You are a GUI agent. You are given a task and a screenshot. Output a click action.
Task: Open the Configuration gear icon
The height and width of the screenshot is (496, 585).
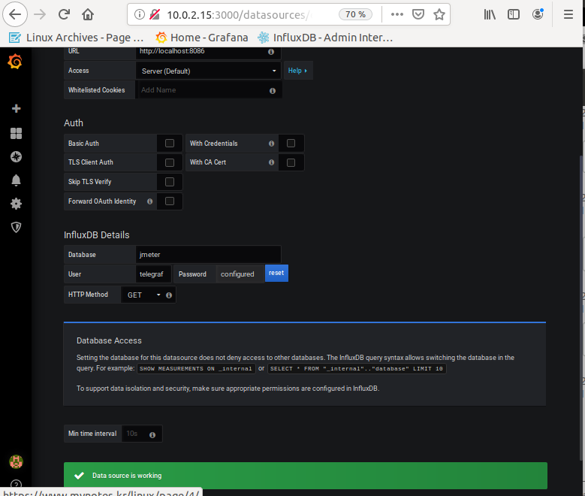tap(16, 204)
